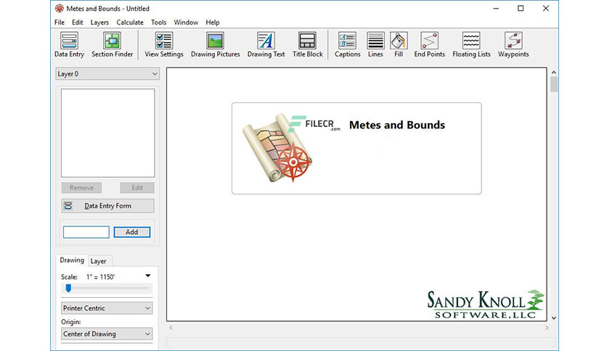Click the horizontal scrollbar left arrow

[171, 328]
